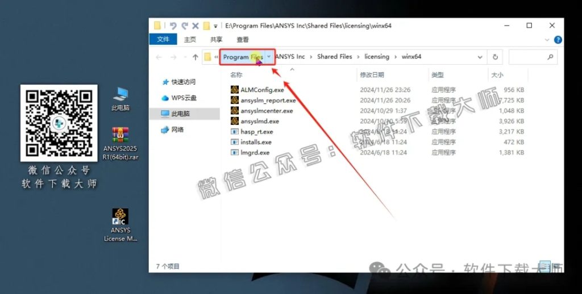
Task: Click the hasp_rt.exe file icon
Action: tap(235, 132)
